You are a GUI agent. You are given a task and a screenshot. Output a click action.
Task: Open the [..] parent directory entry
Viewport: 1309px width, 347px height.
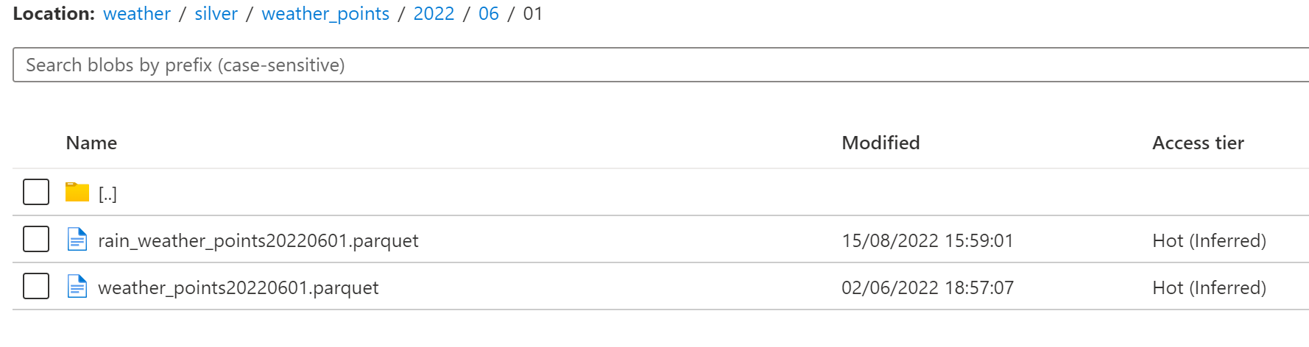pyautogui.click(x=107, y=194)
